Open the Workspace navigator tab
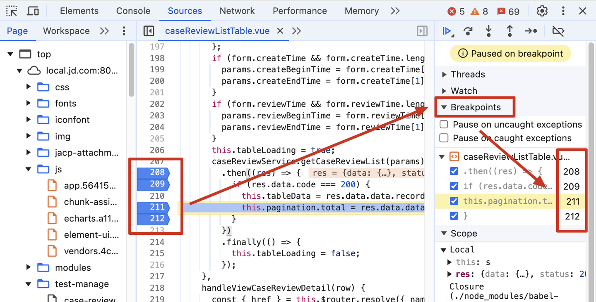596x302 pixels. tap(66, 31)
